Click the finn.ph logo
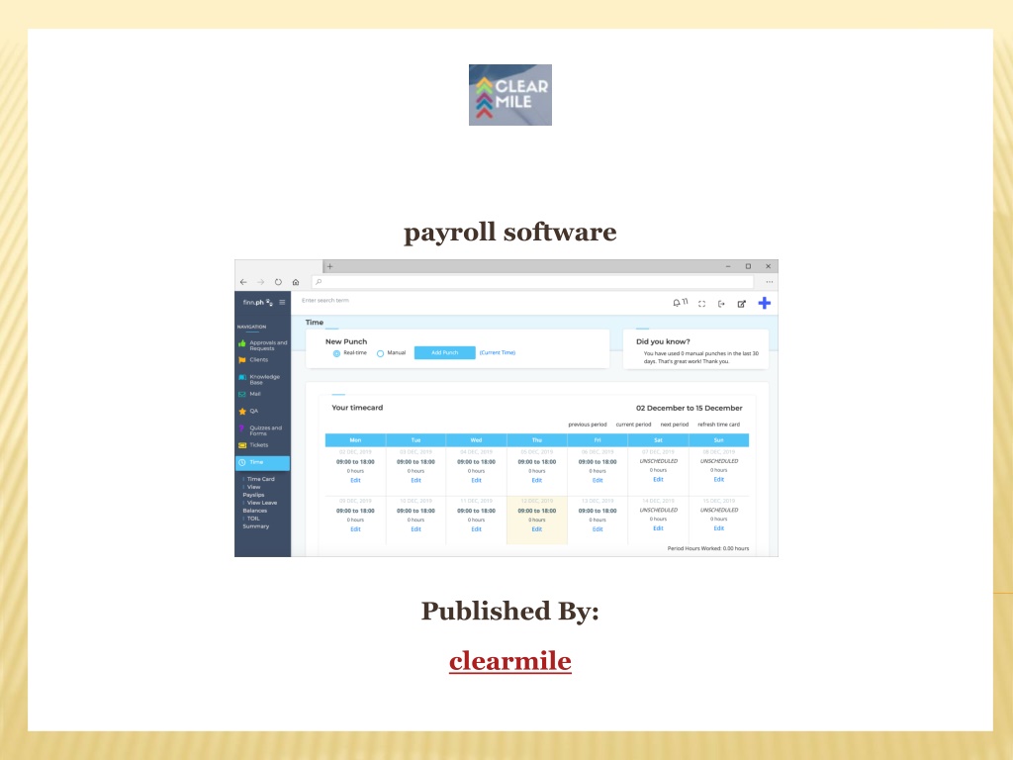This screenshot has width=1013, height=760. coord(258,303)
